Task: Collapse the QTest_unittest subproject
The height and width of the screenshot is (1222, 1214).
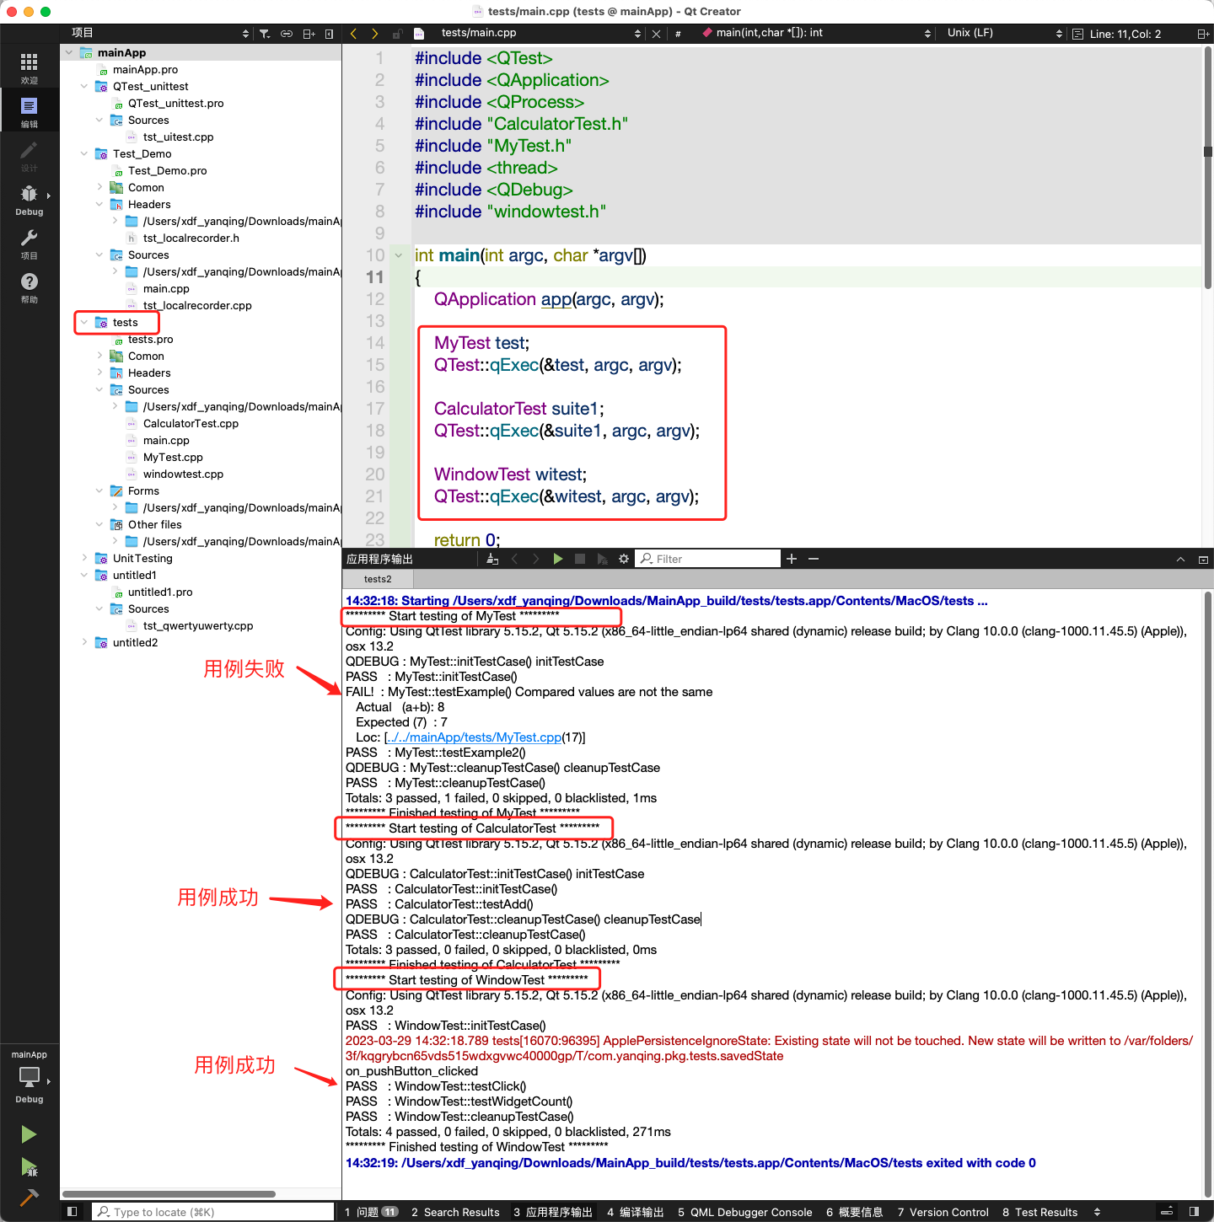Action: point(84,86)
